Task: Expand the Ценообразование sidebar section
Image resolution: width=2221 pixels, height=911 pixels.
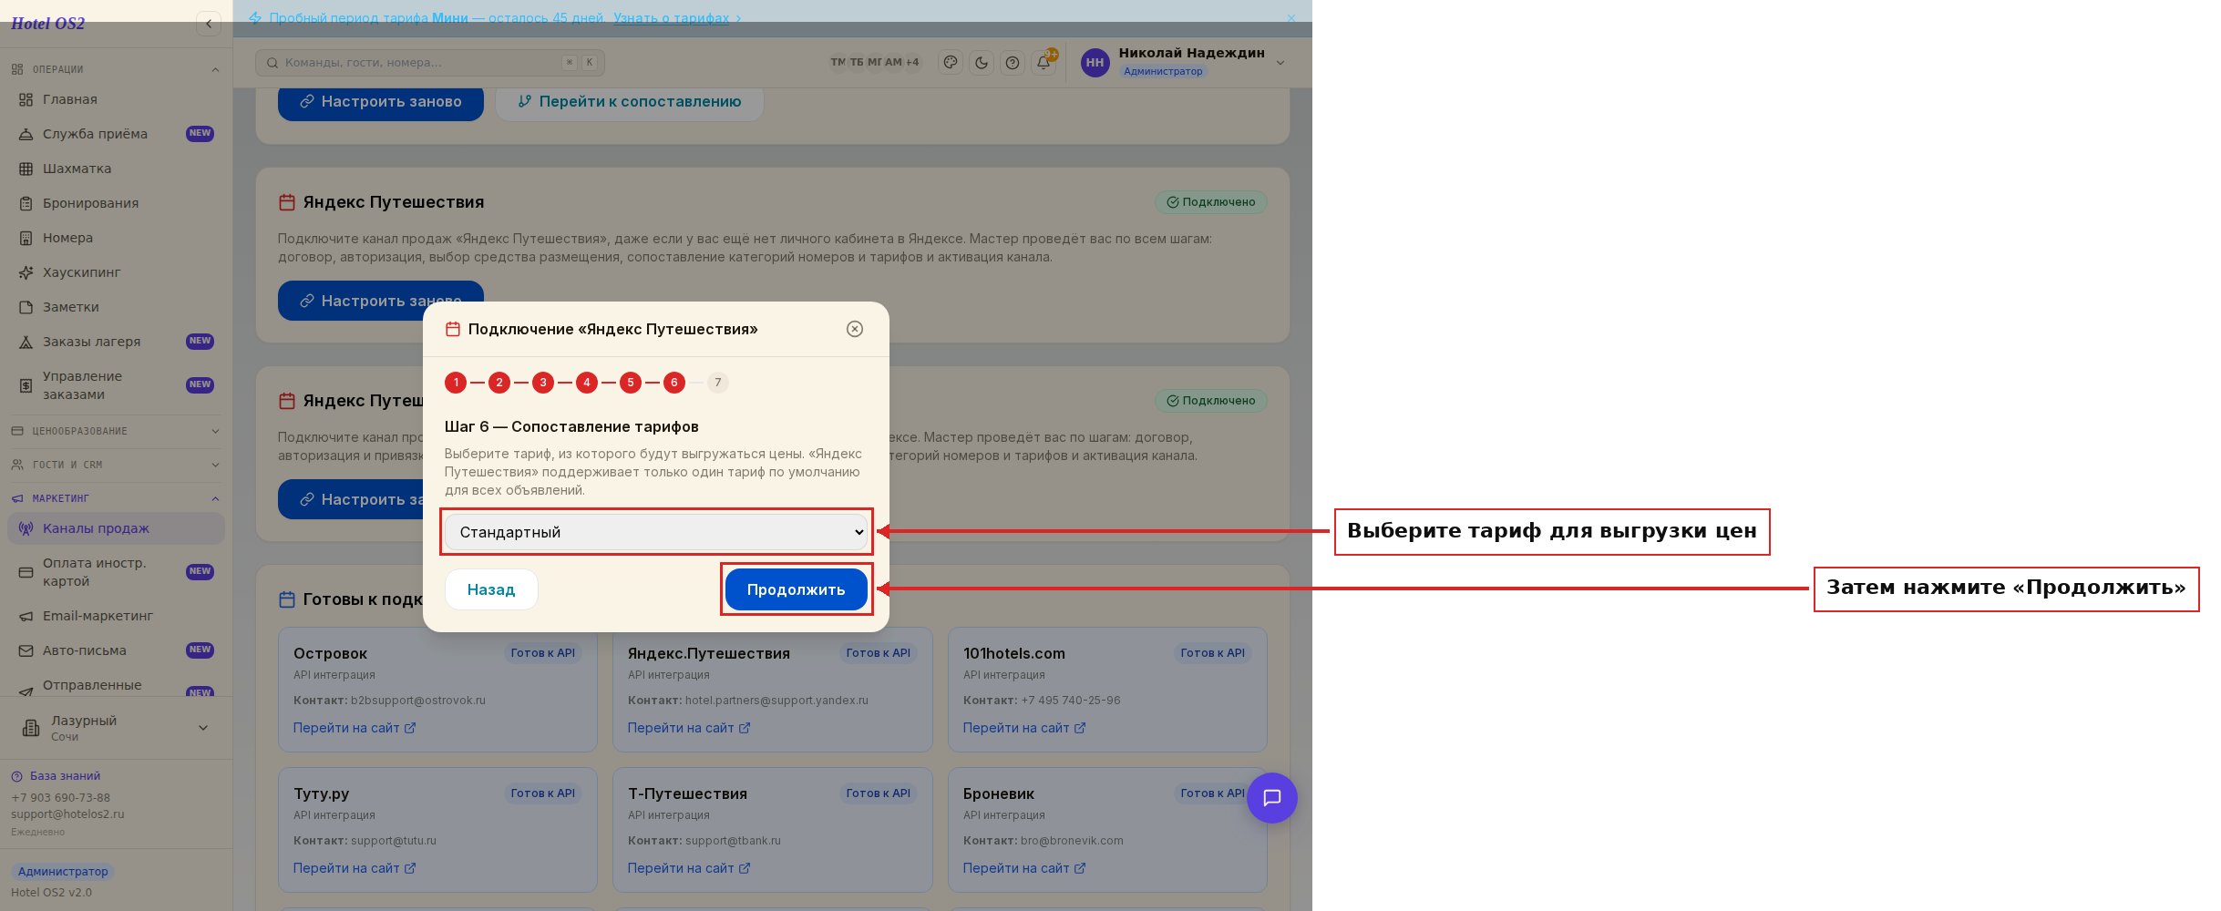Action: (x=116, y=431)
